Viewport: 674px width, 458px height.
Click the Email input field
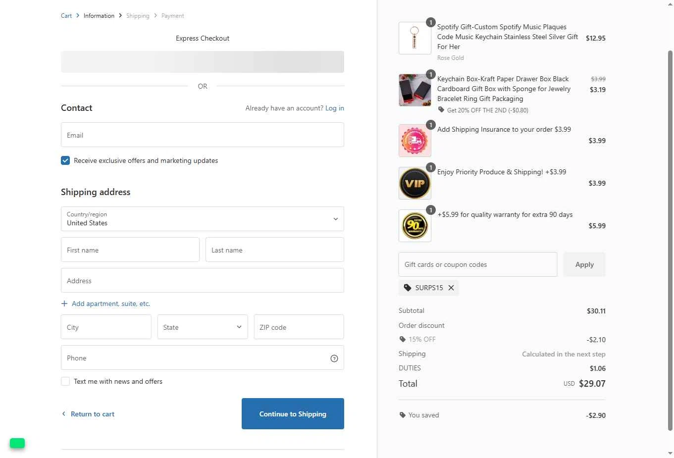tap(202, 135)
